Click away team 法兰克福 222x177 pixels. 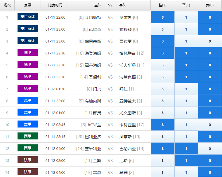click(128, 77)
